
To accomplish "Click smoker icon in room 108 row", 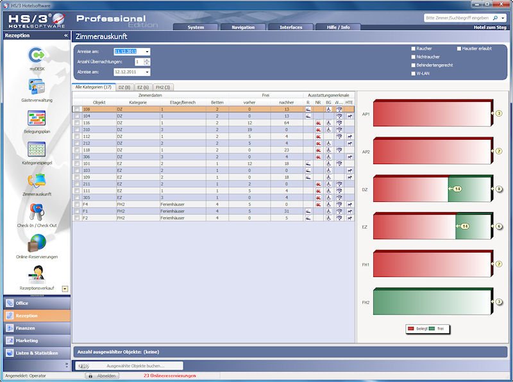I will (308, 109).
